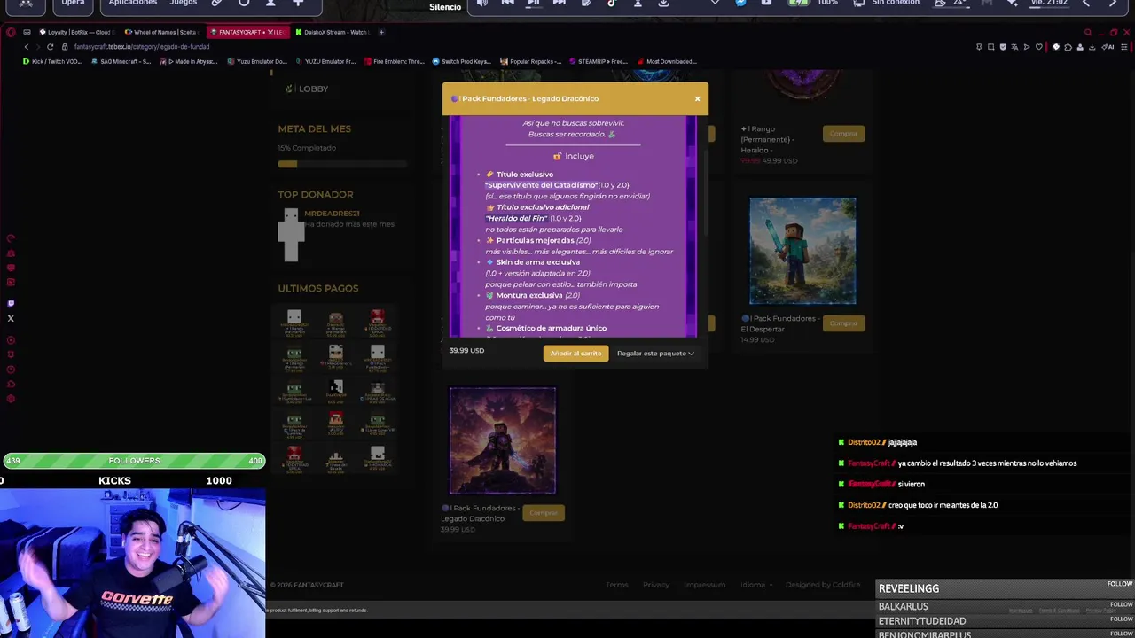1135x638 pixels.
Task: Click Comprar for Pack Fundadores Legado Dracónico
Action: (544, 513)
